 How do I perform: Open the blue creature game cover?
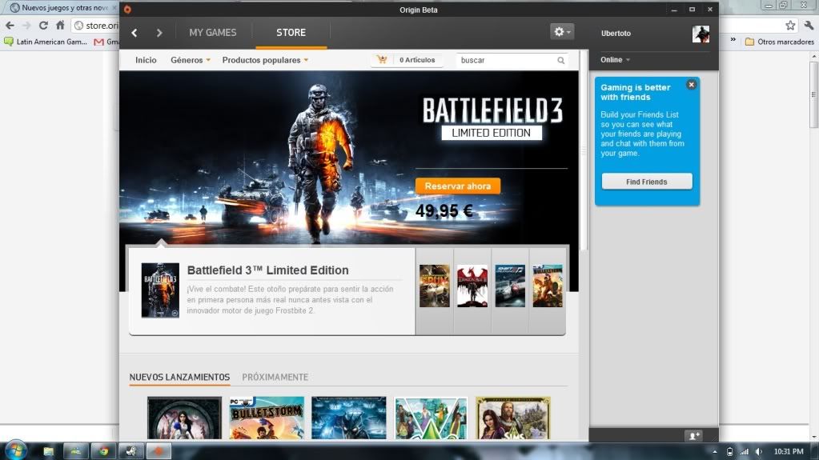pyautogui.click(x=349, y=418)
